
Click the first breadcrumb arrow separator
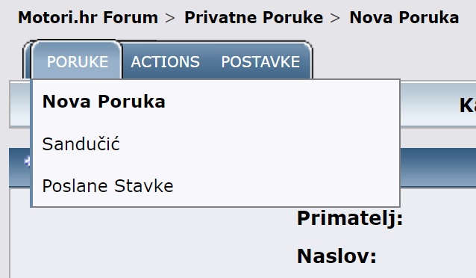point(170,18)
